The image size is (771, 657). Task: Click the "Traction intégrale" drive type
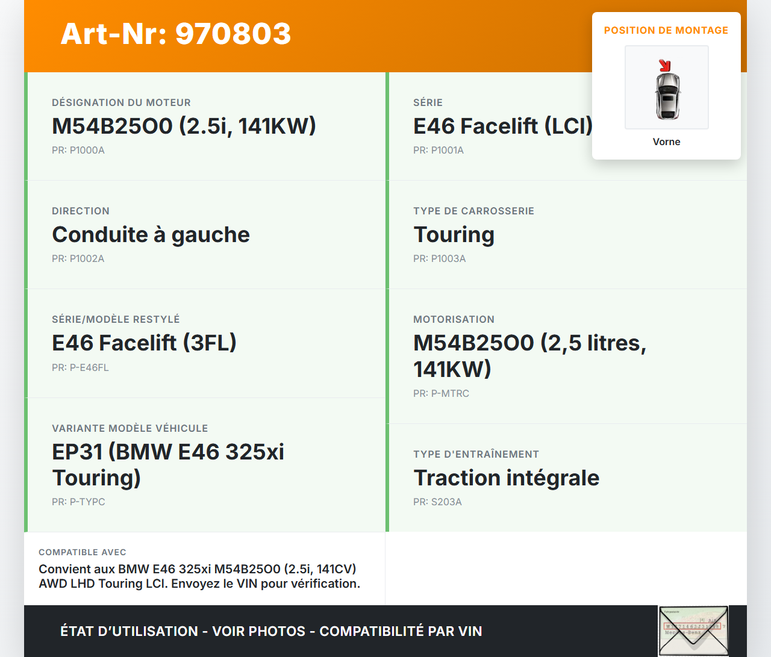click(x=506, y=478)
